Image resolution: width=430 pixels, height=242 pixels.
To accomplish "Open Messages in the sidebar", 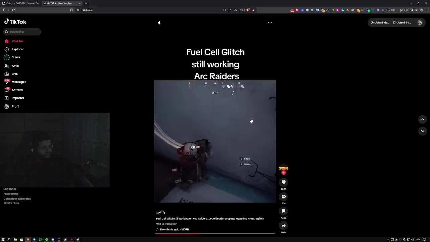I will (x=15, y=82).
